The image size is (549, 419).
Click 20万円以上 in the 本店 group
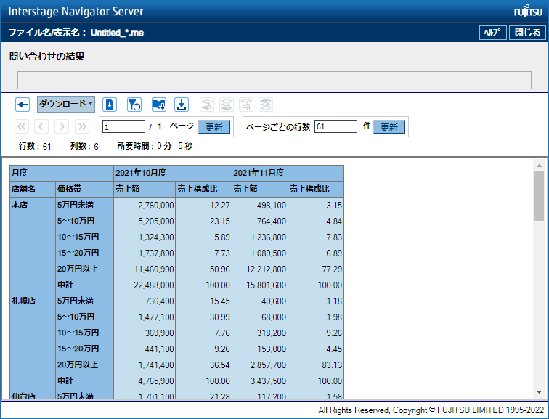click(84, 269)
